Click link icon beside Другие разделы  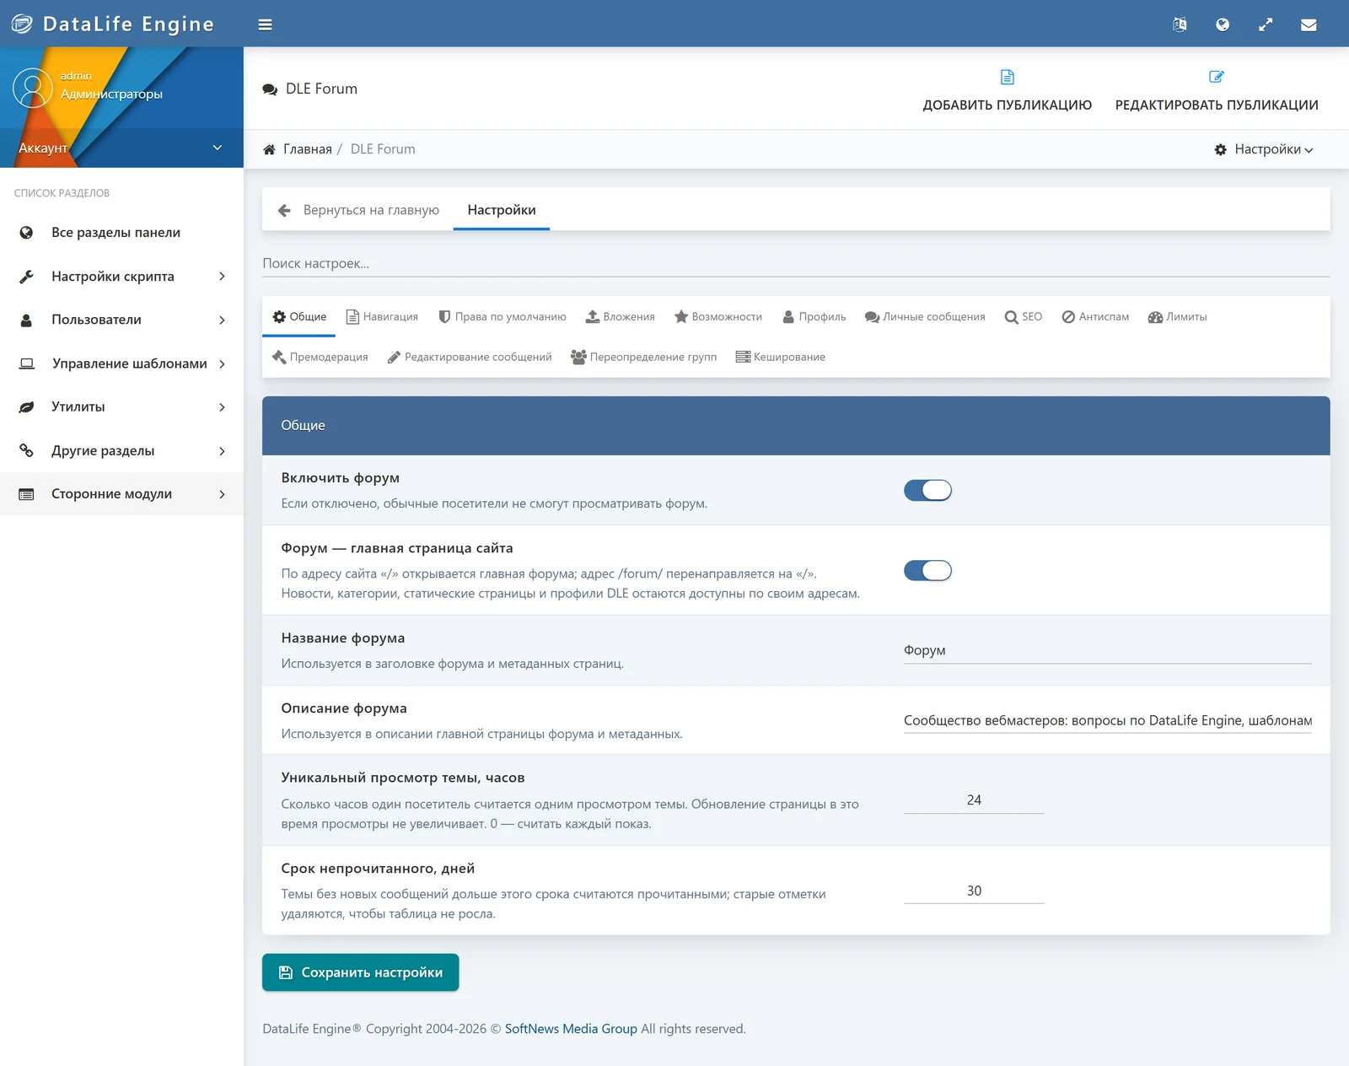coord(26,450)
